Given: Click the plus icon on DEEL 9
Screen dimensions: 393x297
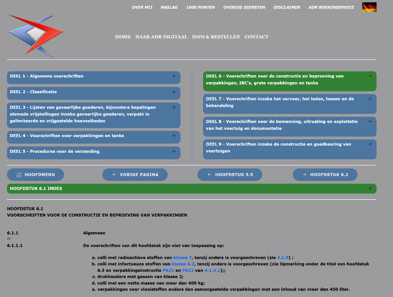Looking at the screenshot, I should (x=370, y=144).
